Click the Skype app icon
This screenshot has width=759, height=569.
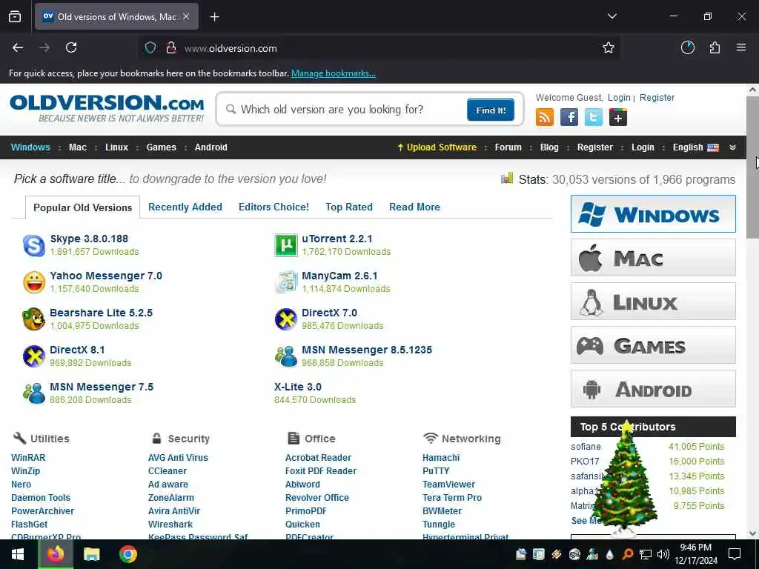coord(34,245)
